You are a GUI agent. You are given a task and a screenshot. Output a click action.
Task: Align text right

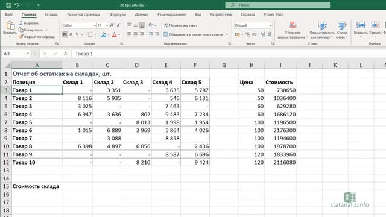pyautogui.click(x=142, y=34)
